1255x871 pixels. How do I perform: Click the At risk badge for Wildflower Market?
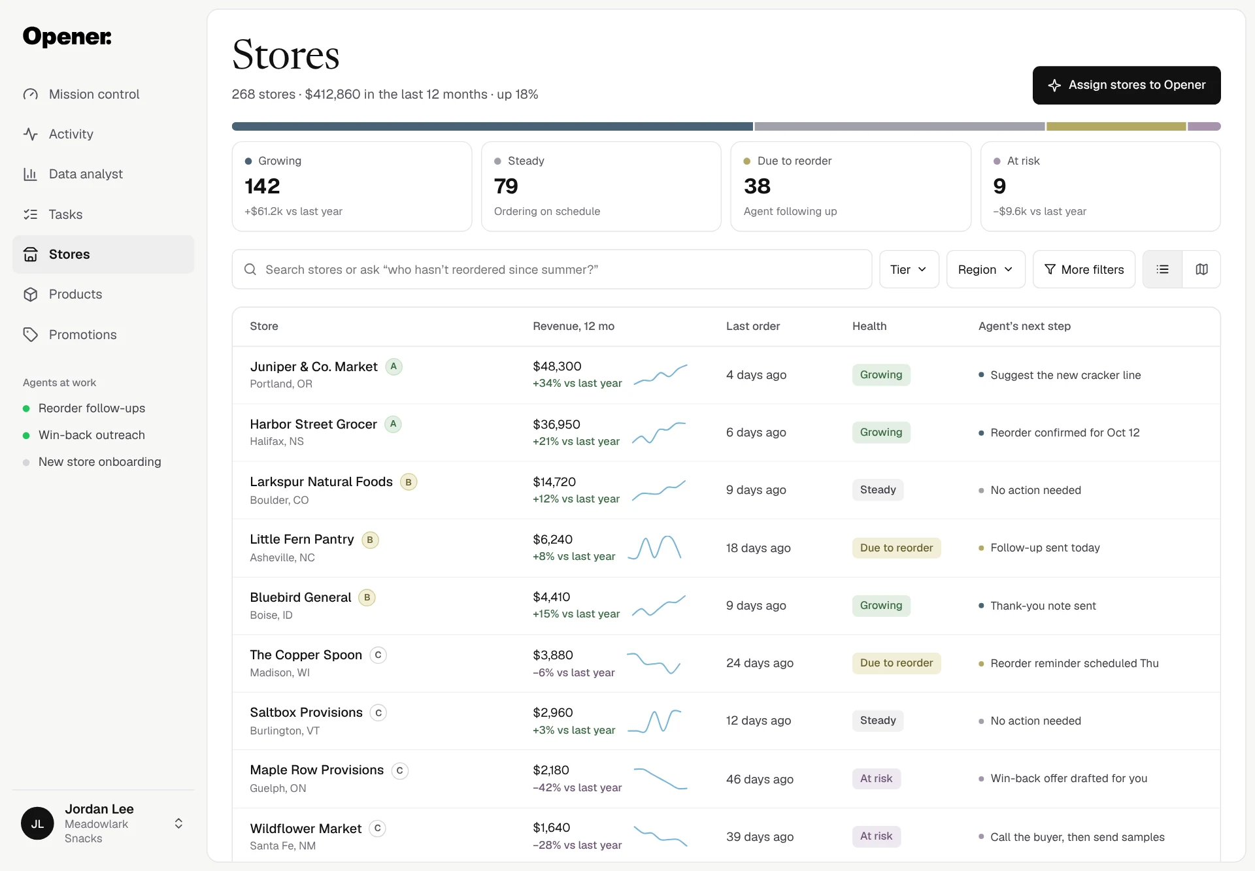[876, 836]
